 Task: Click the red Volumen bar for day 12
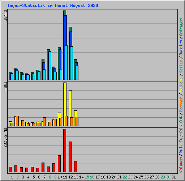[x=70, y=157]
